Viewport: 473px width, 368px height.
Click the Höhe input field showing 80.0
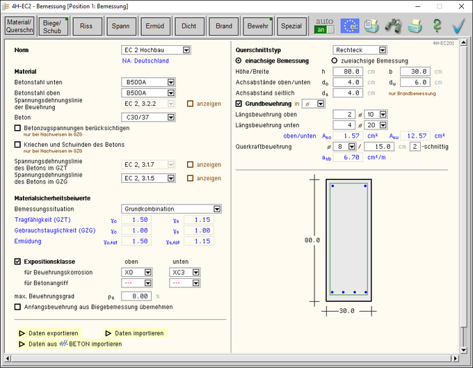tap(348, 72)
